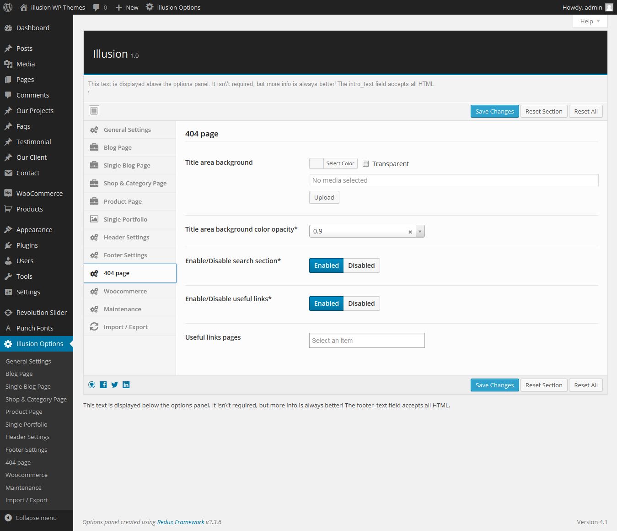Click the Media icon in the sidebar

8,64
